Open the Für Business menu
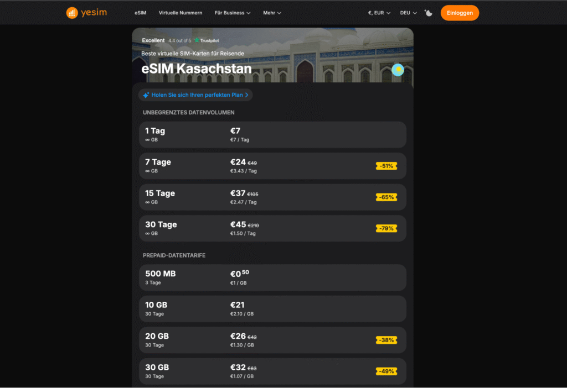This screenshot has width=567, height=388. coord(232,12)
